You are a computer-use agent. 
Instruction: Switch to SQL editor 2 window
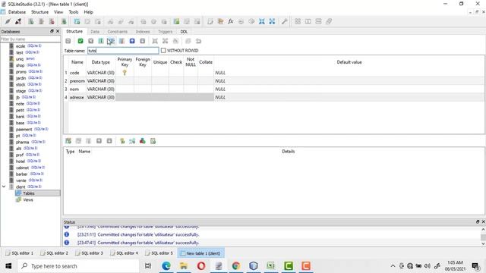(x=54, y=253)
